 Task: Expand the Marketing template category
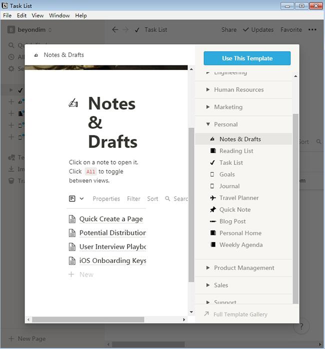[x=243, y=107]
